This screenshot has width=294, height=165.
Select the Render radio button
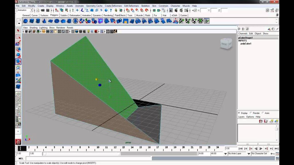click(251, 113)
